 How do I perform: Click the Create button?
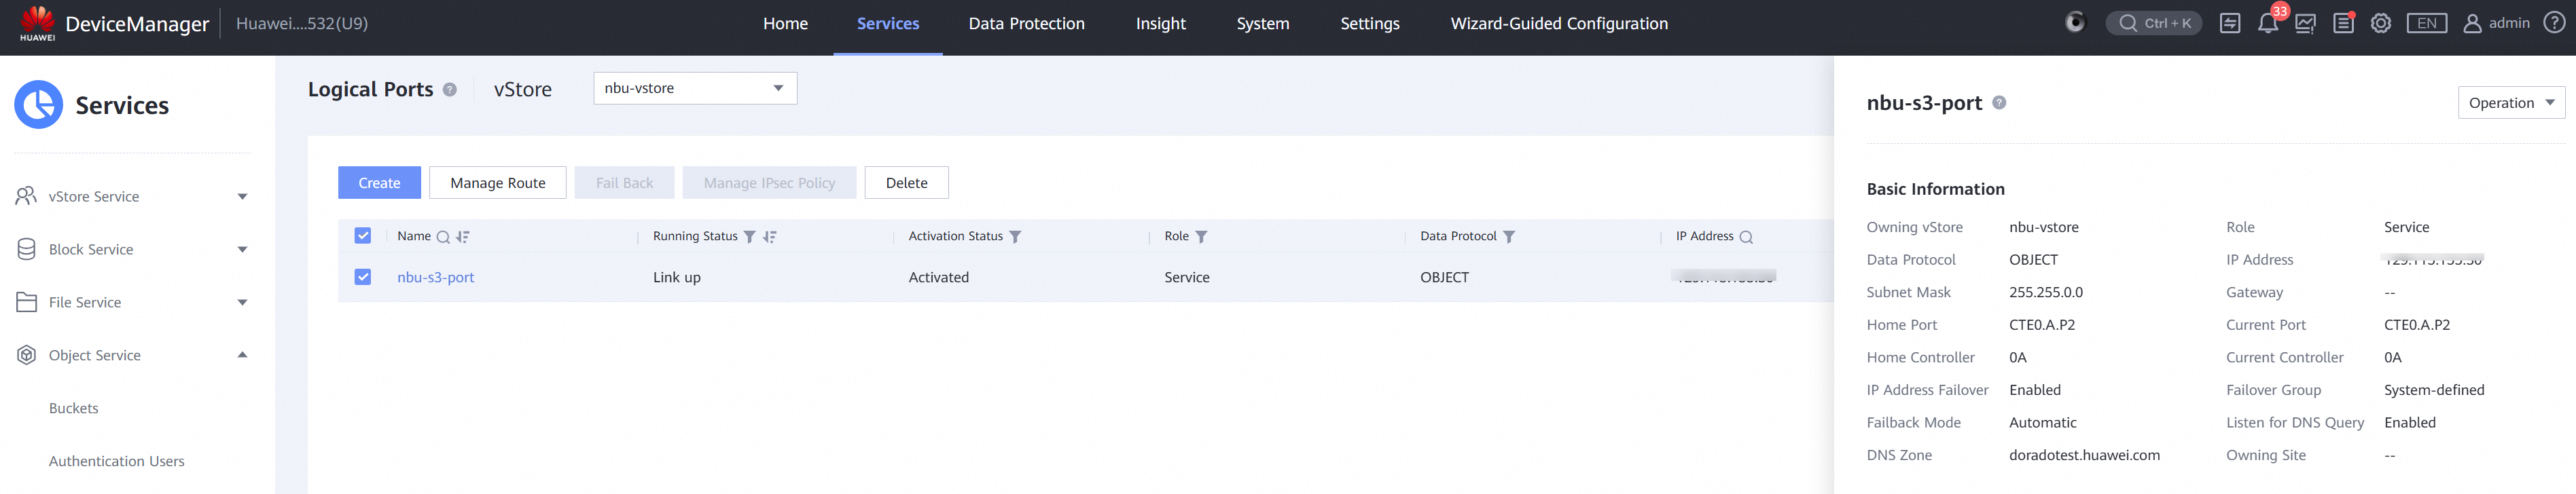379,183
